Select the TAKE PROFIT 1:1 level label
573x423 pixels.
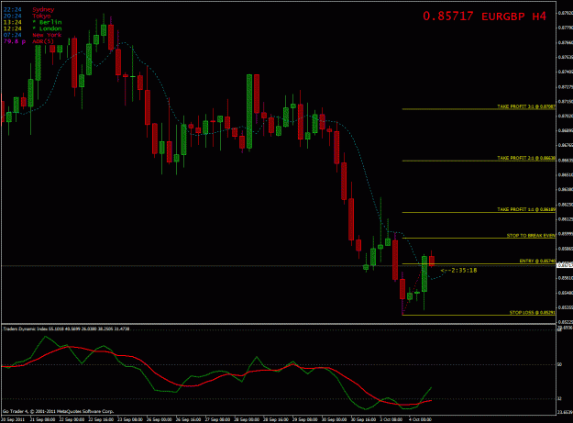[526, 209]
